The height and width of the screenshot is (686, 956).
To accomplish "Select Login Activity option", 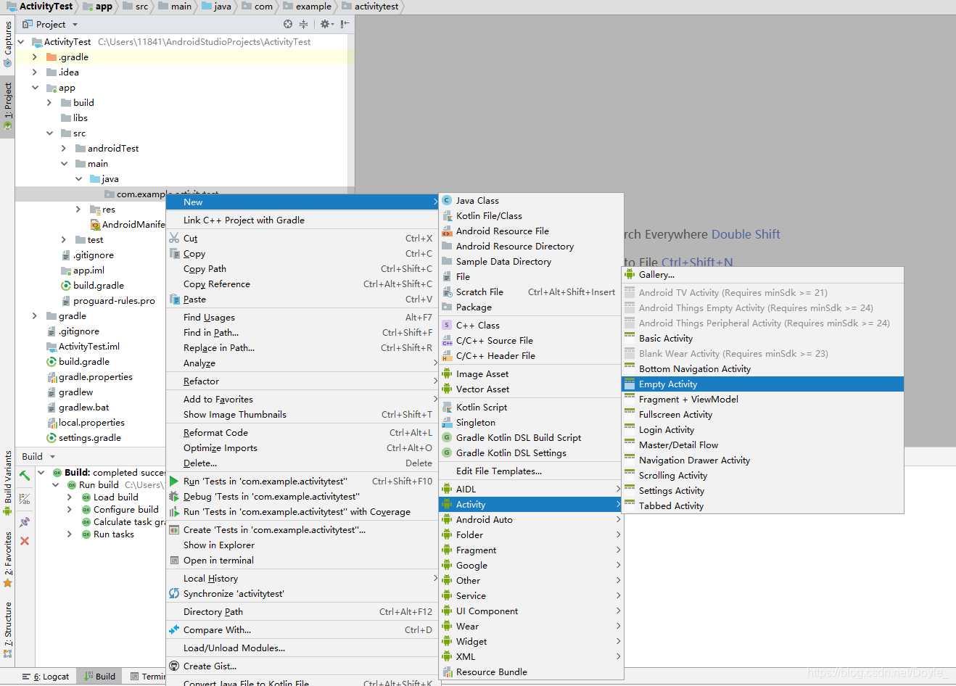I will pyautogui.click(x=762, y=430).
